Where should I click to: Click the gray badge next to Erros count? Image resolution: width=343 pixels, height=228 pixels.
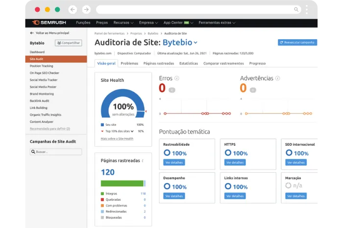click(172, 90)
